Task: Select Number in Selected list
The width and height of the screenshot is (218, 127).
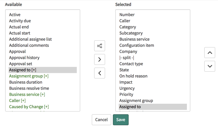Action: click(153, 15)
